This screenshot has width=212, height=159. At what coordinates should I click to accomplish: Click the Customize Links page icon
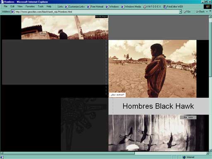(67, 7)
